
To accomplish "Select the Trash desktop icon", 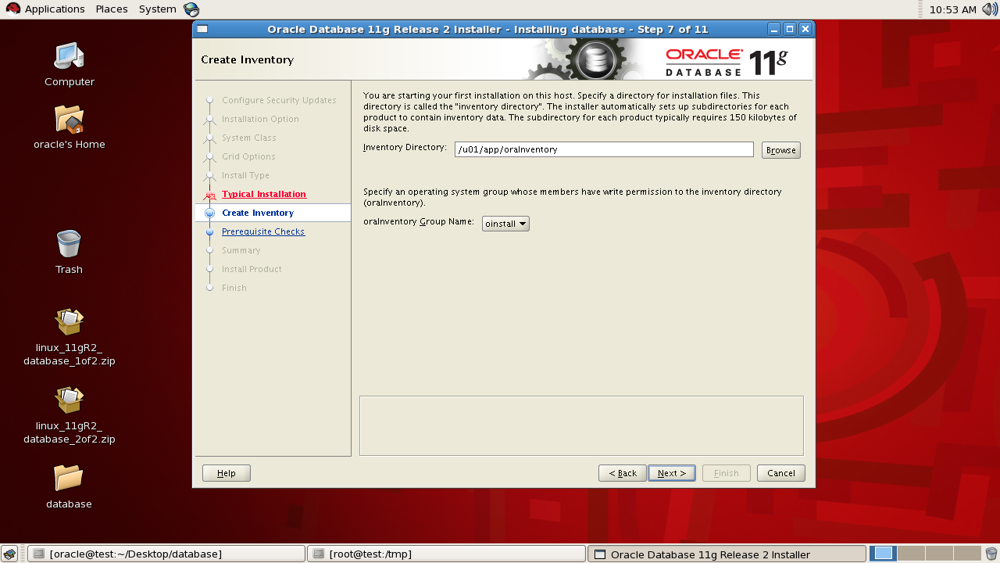I will click(69, 243).
